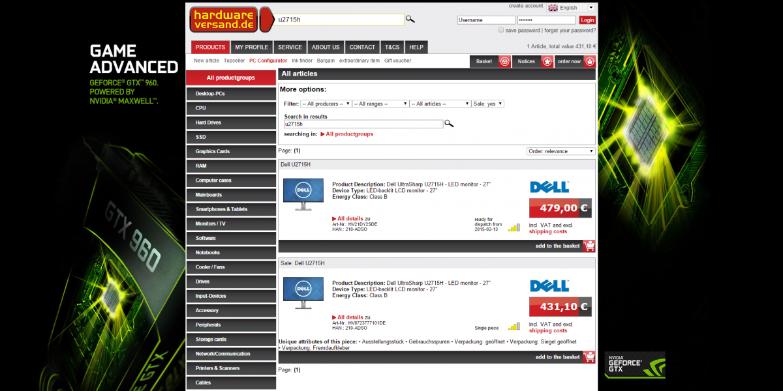Open the Bargain link
The width and height of the screenshot is (783, 391).
point(326,61)
